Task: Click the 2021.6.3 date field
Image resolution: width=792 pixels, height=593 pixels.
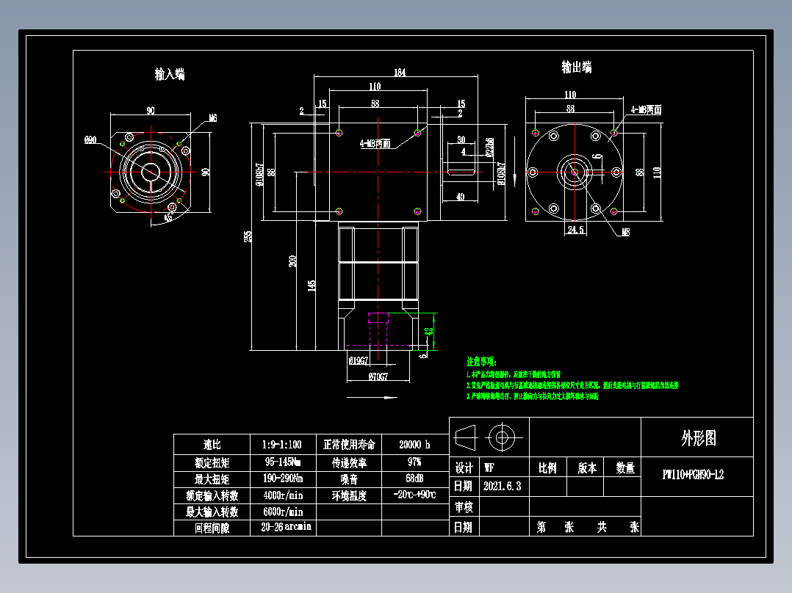Action: pos(503,487)
